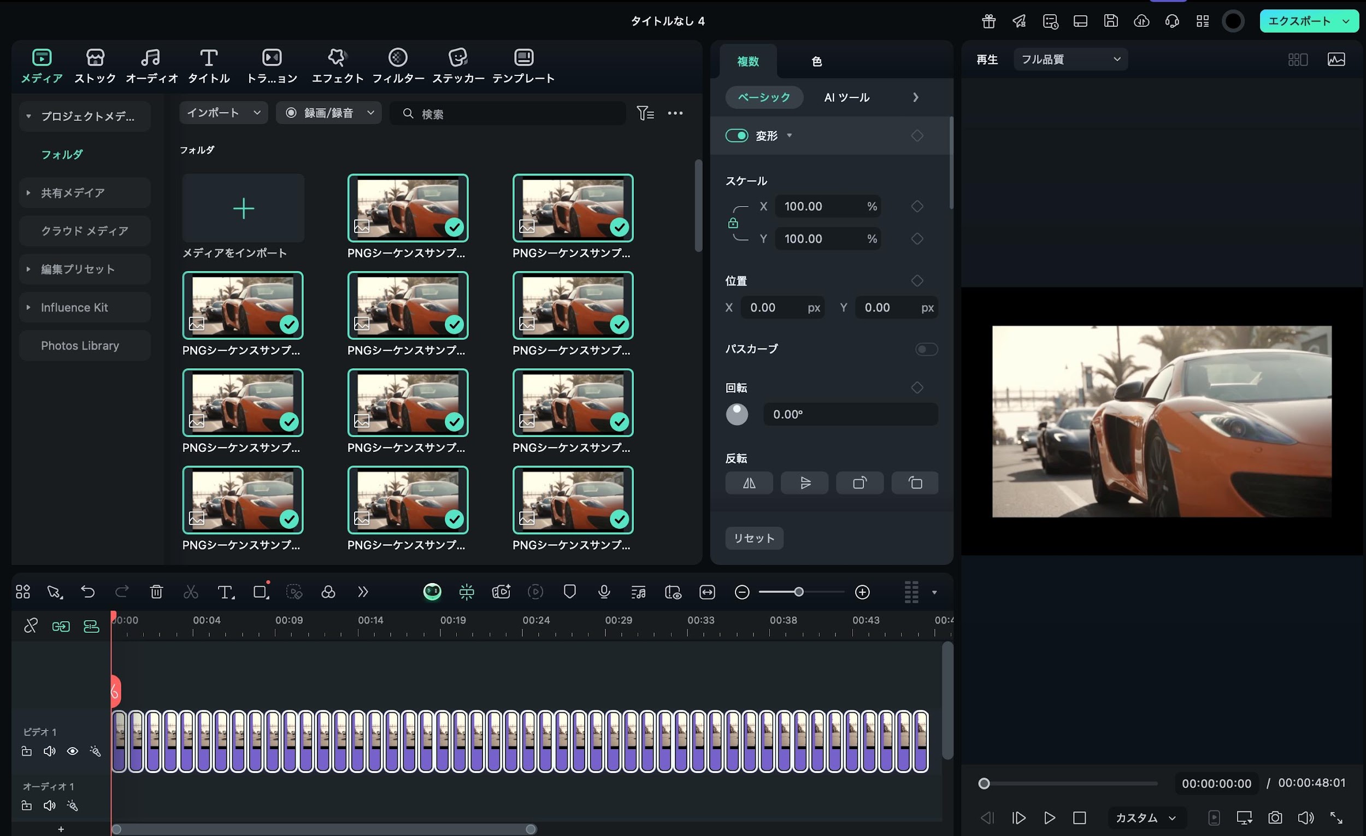This screenshot has height=836, width=1366.
Task: Expand the 編集プリセット tree item
Action: point(28,269)
